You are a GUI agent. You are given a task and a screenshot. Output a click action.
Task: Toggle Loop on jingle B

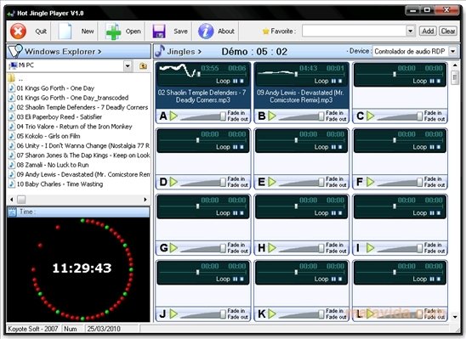point(321,81)
